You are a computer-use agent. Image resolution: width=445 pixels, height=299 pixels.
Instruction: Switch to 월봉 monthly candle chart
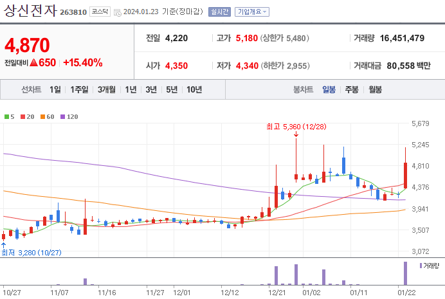[375, 89]
